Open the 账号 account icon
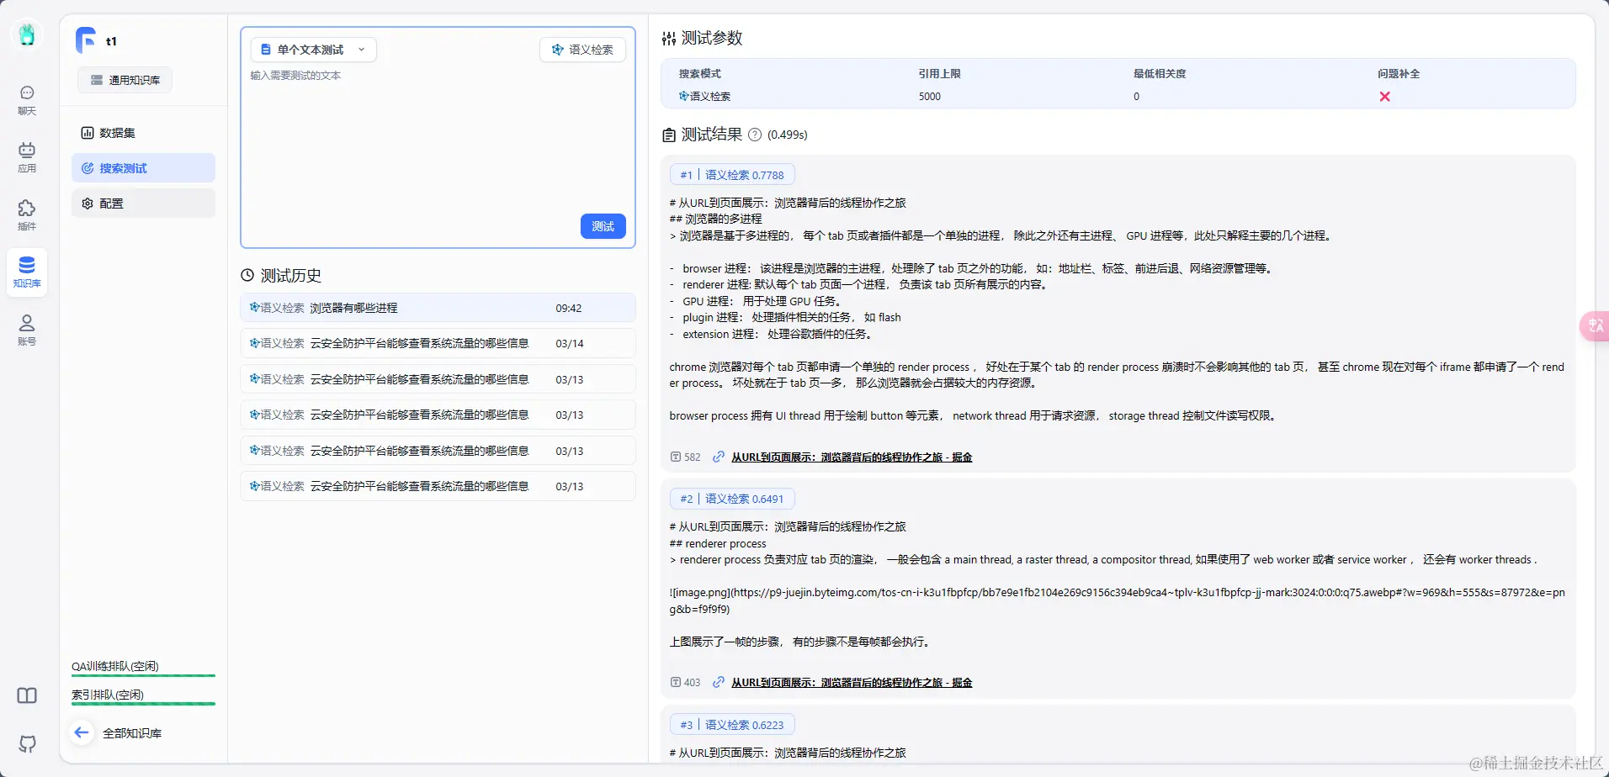This screenshot has height=777, width=1609. [x=27, y=330]
